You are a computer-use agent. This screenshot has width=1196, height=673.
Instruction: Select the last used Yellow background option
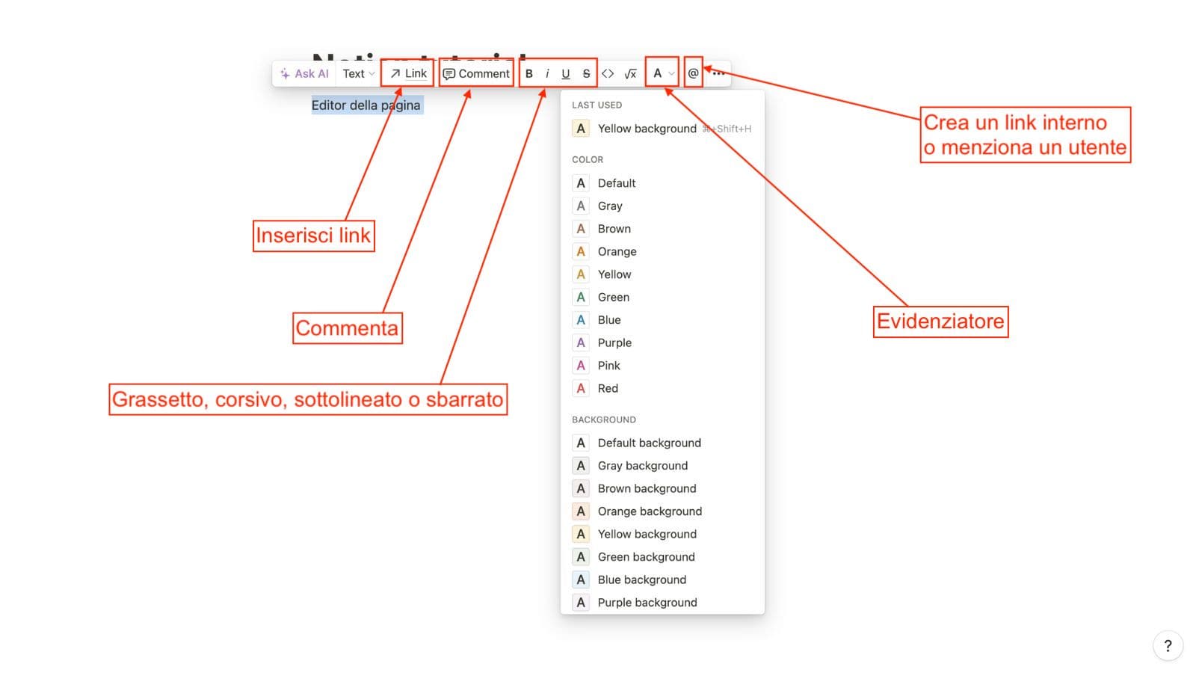tap(647, 128)
